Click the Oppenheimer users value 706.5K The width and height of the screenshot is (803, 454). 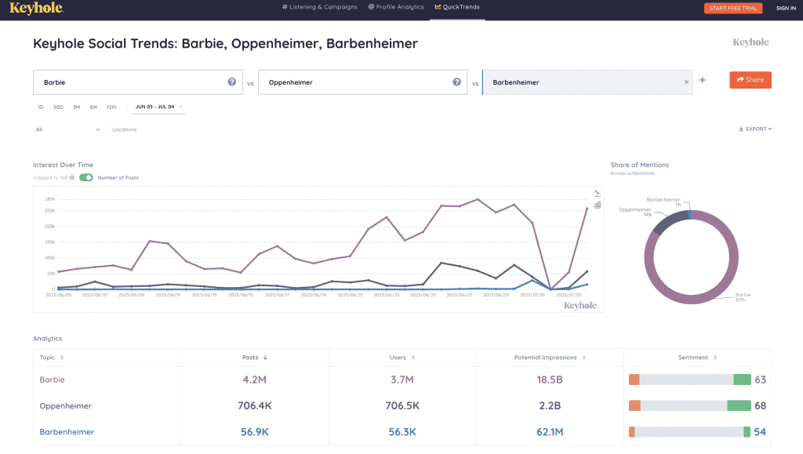402,406
